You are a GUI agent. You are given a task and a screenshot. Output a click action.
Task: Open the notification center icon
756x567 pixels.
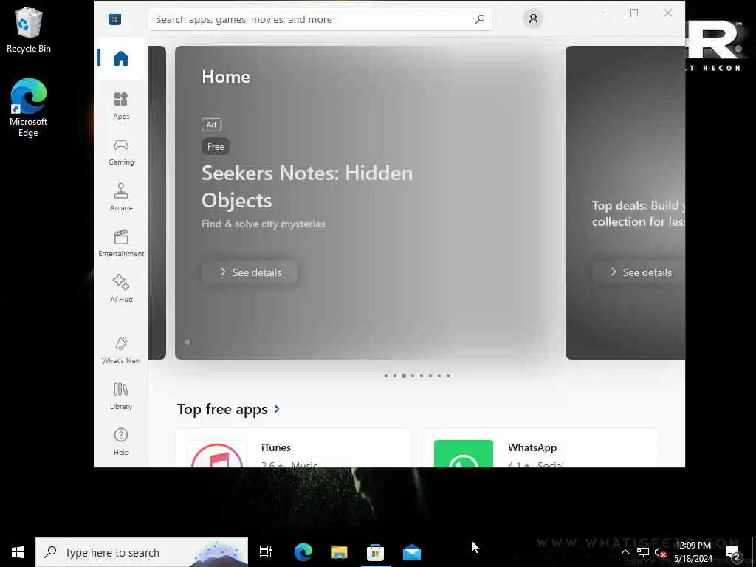coord(732,552)
